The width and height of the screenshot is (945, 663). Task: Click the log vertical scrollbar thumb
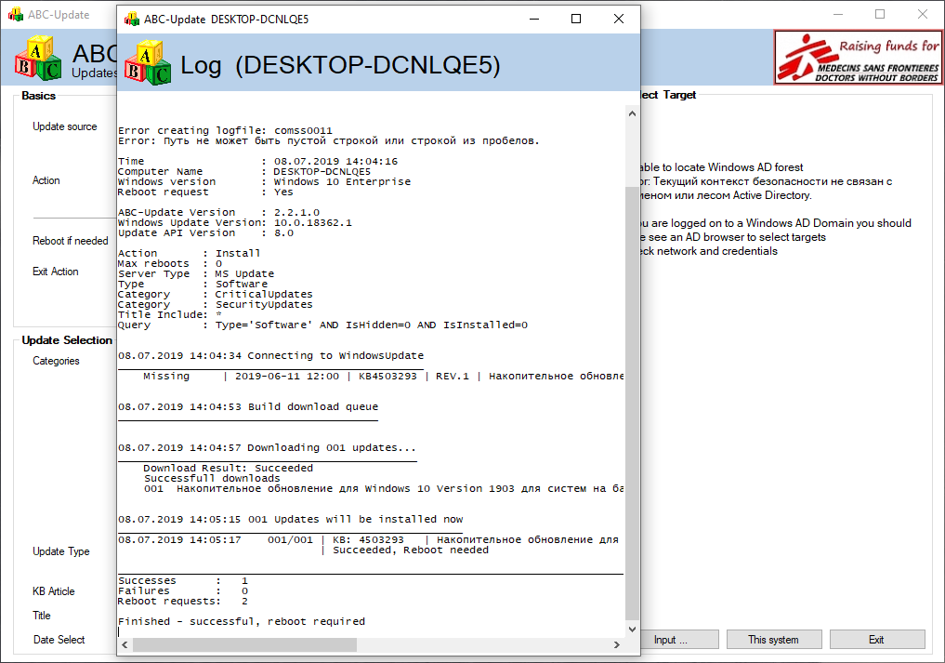[632, 402]
